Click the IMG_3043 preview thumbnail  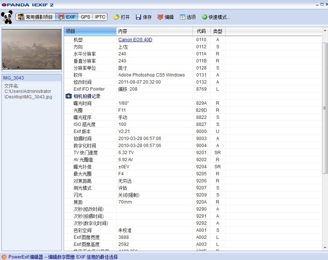coord(32,49)
